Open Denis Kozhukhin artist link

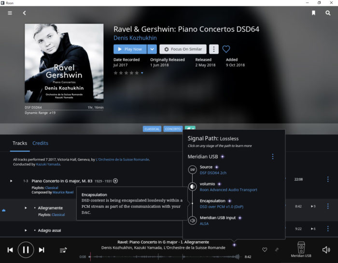135,38
